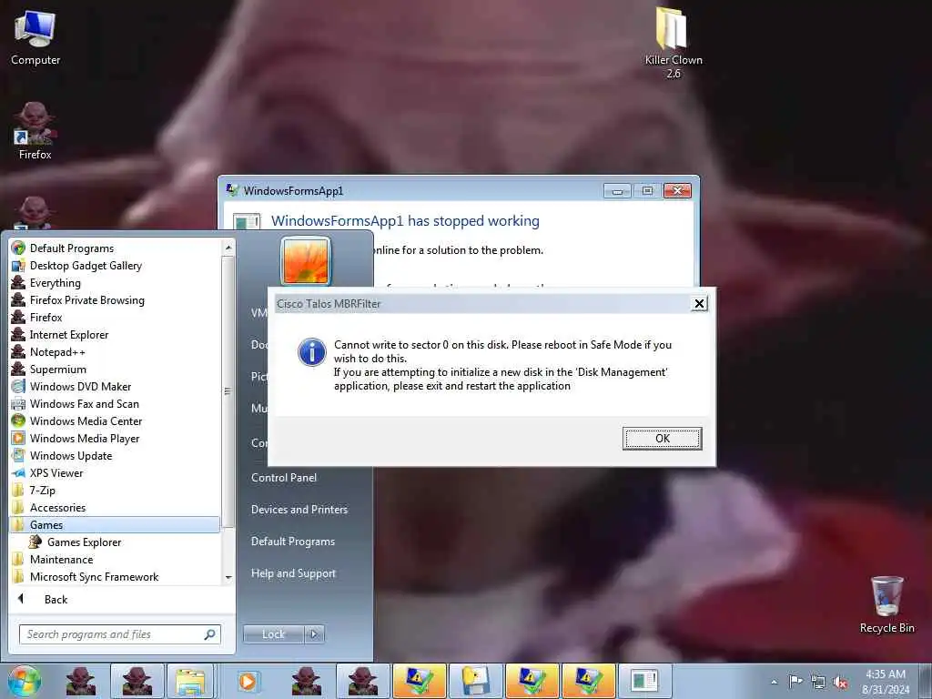Collapse the Games folder
Viewport: 932px width, 699px height.
(116, 525)
